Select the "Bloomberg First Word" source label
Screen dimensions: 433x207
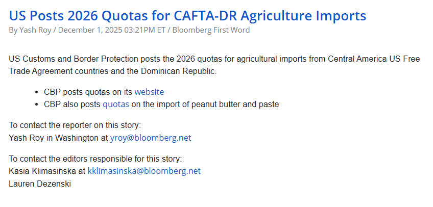pyautogui.click(x=211, y=30)
